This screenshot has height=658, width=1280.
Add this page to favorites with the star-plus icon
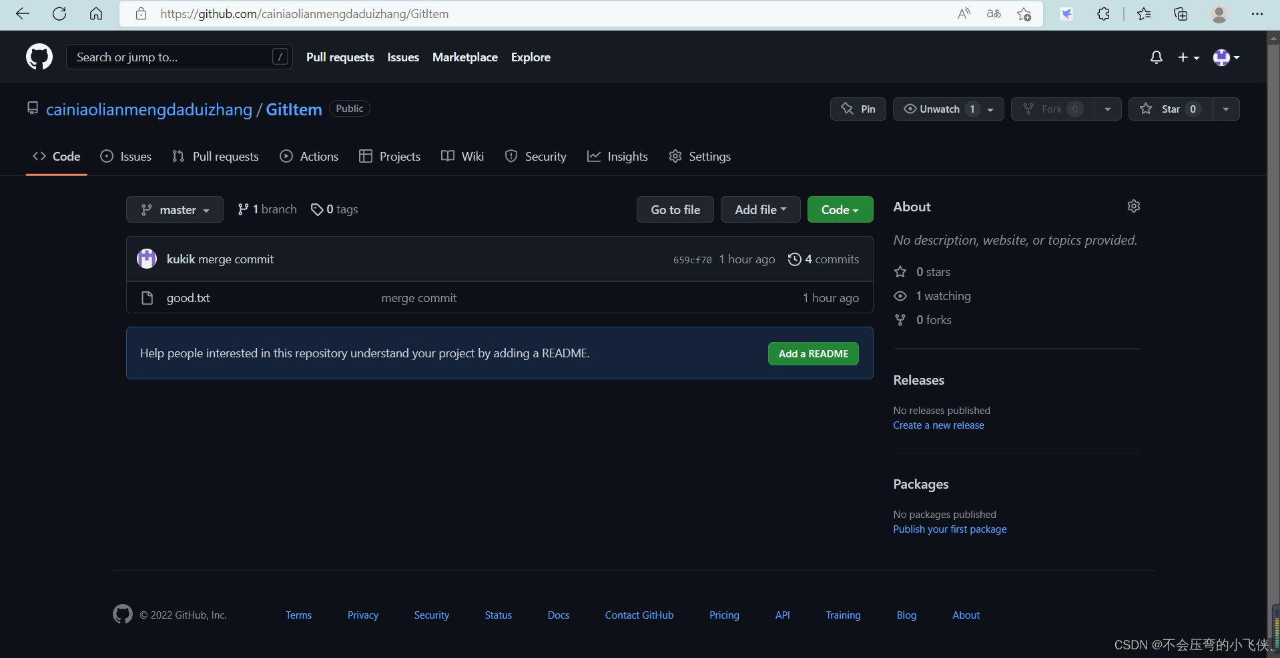(1024, 14)
